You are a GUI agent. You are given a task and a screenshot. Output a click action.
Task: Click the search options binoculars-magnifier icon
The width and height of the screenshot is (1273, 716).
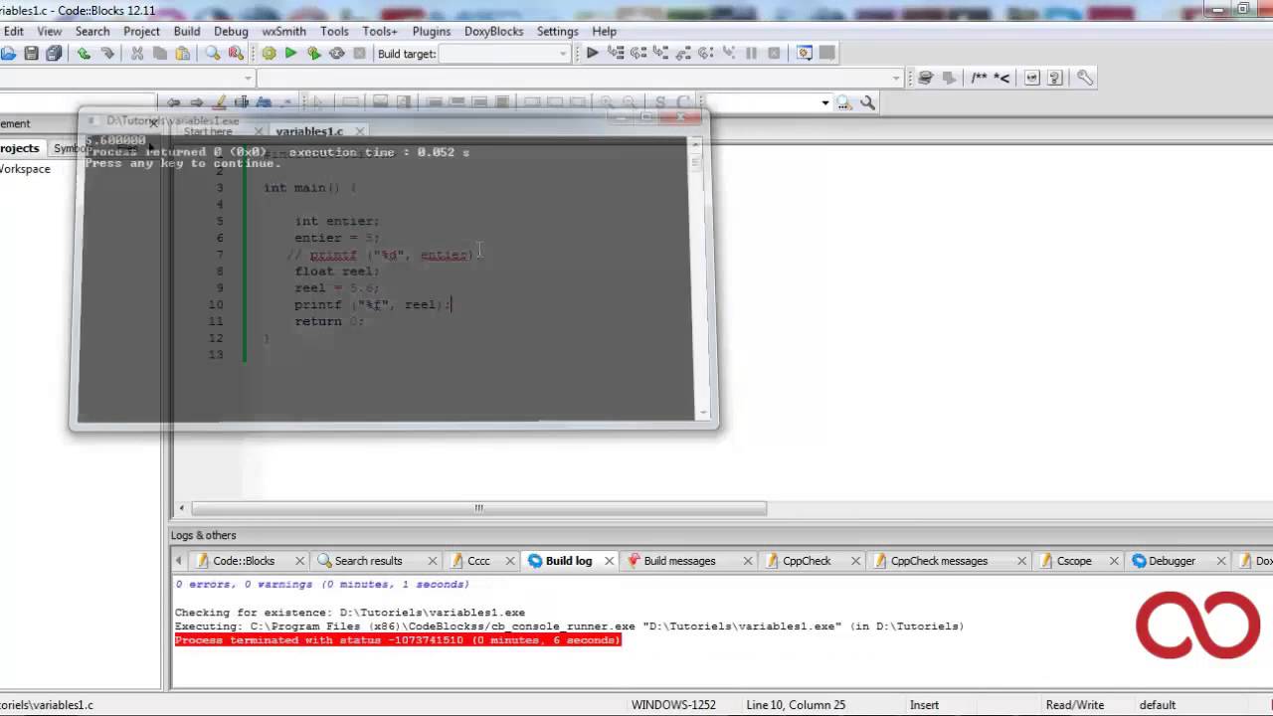(x=844, y=102)
